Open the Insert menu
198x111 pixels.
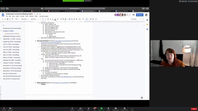pyautogui.click(x=17, y=16)
